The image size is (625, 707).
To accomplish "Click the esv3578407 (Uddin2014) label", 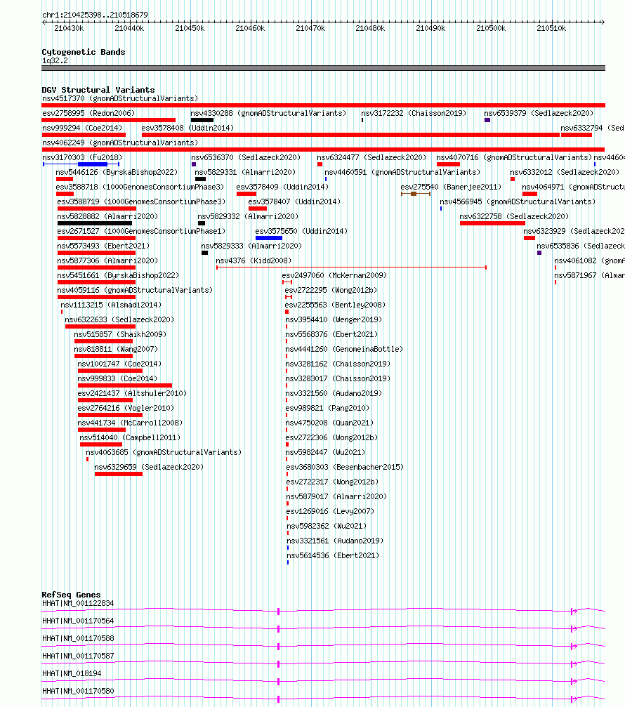I will 294,201.
